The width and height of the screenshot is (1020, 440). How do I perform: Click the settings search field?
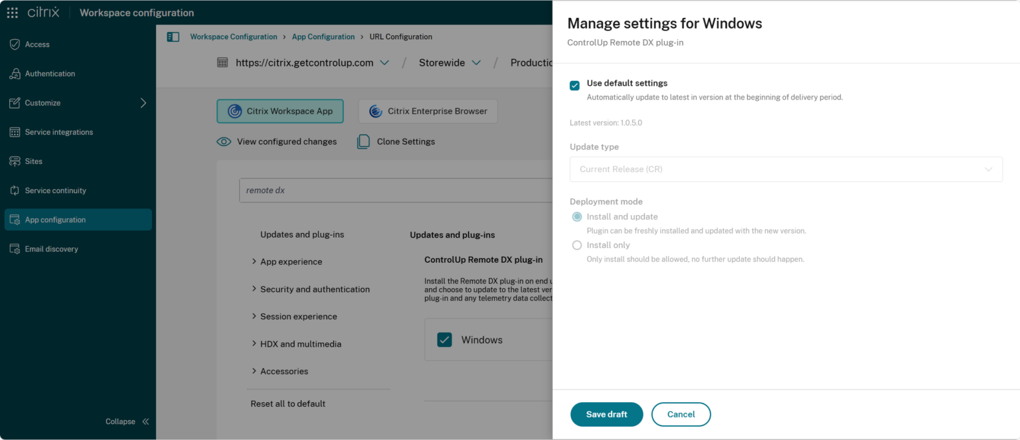pos(395,190)
